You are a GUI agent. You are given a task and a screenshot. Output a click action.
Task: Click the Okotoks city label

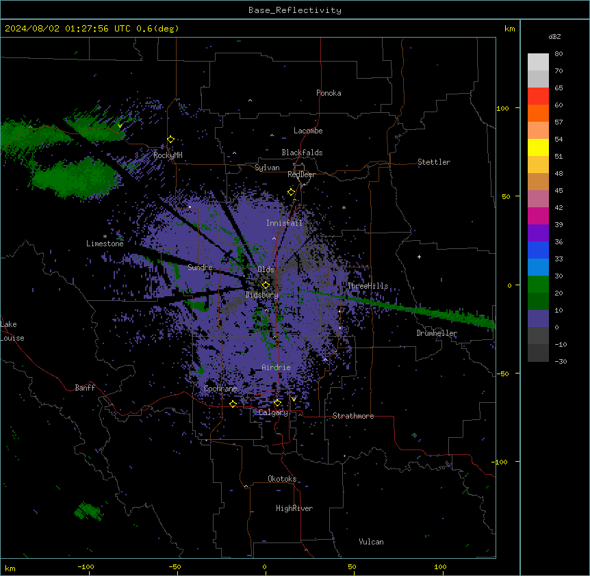coord(282,479)
